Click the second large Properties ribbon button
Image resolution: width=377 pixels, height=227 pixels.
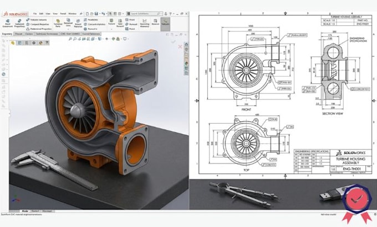(19, 23)
